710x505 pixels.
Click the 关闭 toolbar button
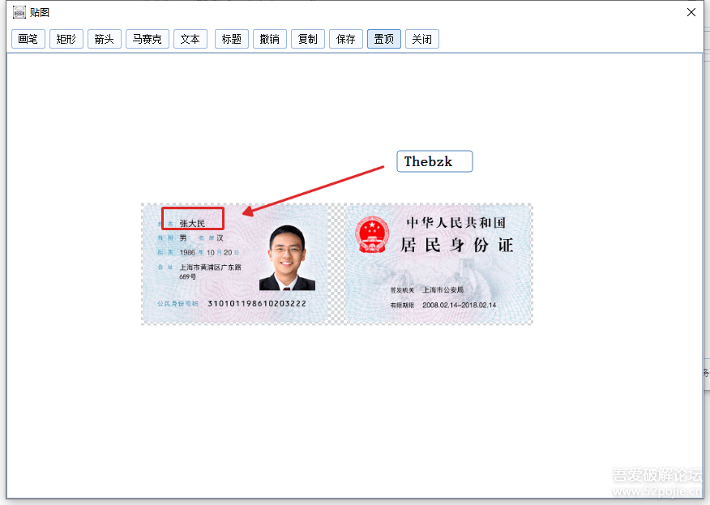click(422, 39)
